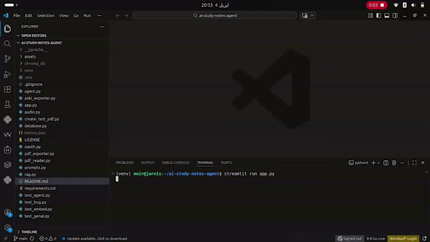Collapse the OPEN EDITORS section
Image resolution: width=430 pixels, height=242 pixels.
tap(18, 35)
